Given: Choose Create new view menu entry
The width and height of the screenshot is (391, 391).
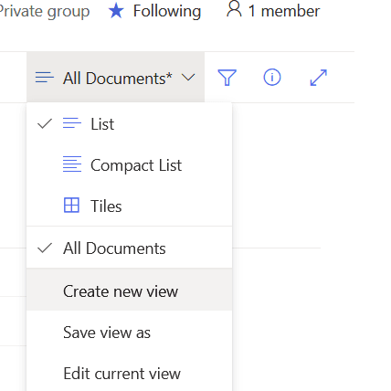Looking at the screenshot, I should pyautogui.click(x=130, y=291).
